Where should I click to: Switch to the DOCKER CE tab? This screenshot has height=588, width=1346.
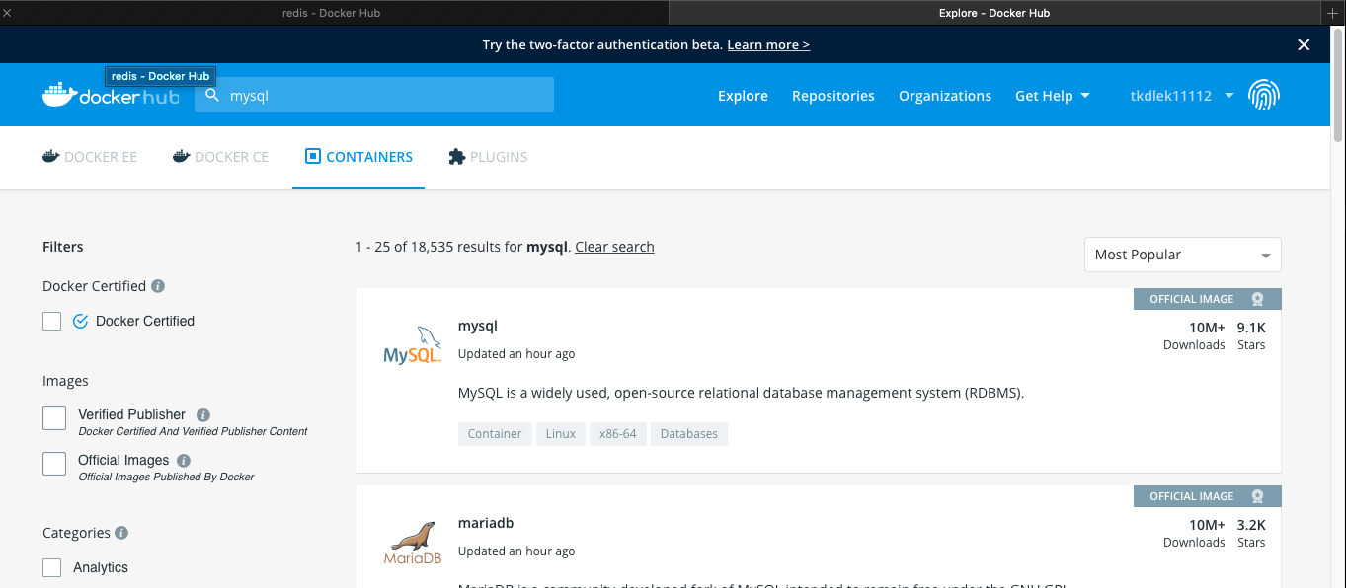220,157
